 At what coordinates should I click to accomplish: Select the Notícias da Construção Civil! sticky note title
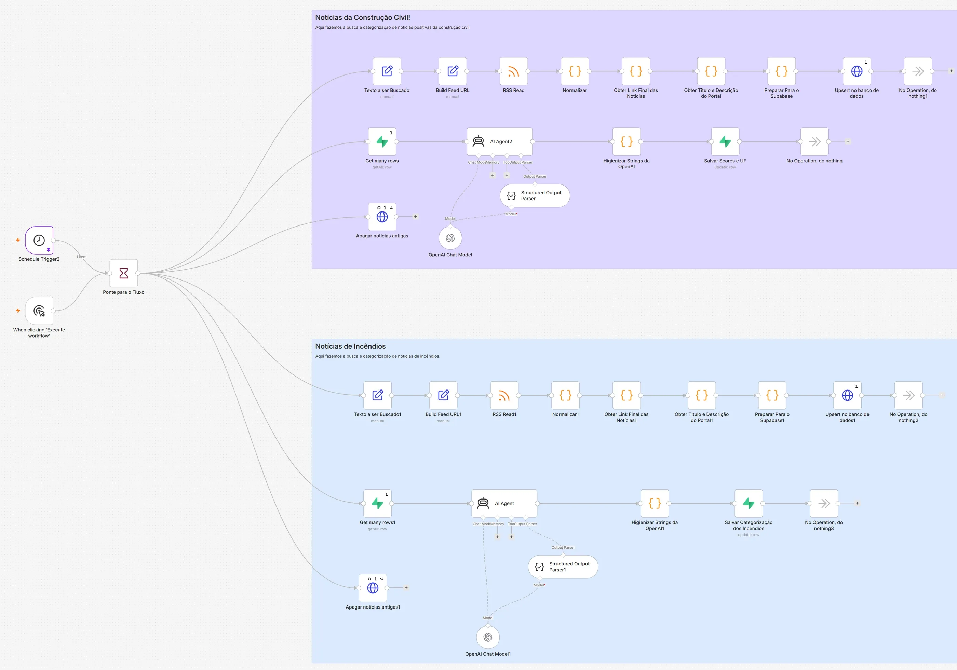tap(363, 17)
